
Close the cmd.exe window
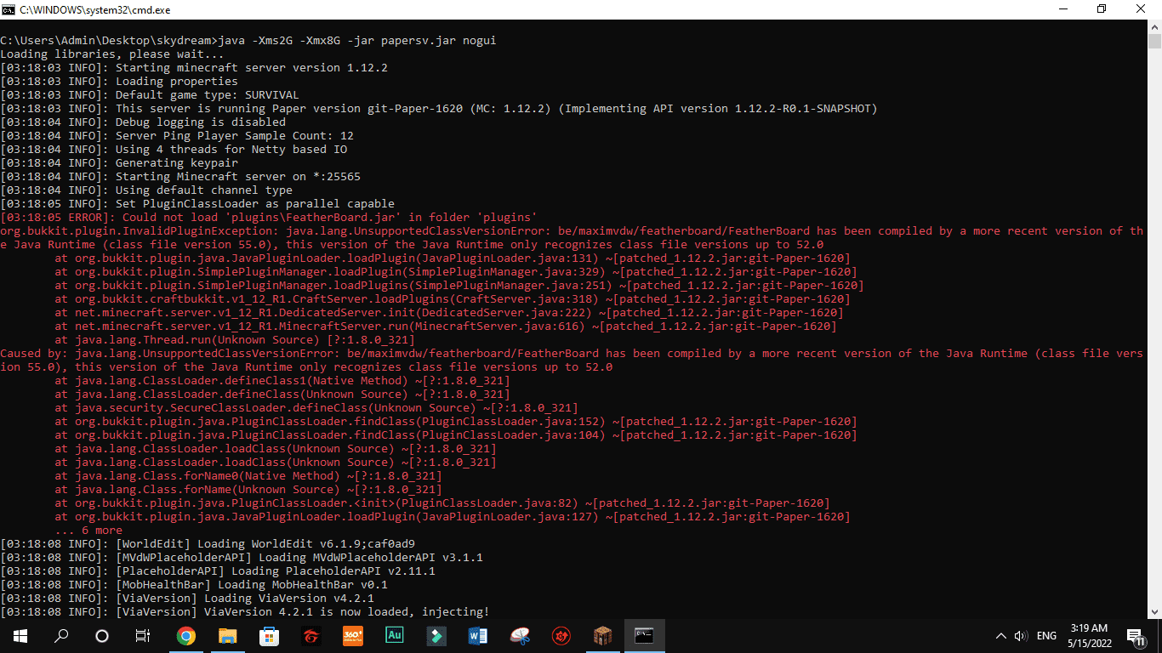tap(1141, 9)
